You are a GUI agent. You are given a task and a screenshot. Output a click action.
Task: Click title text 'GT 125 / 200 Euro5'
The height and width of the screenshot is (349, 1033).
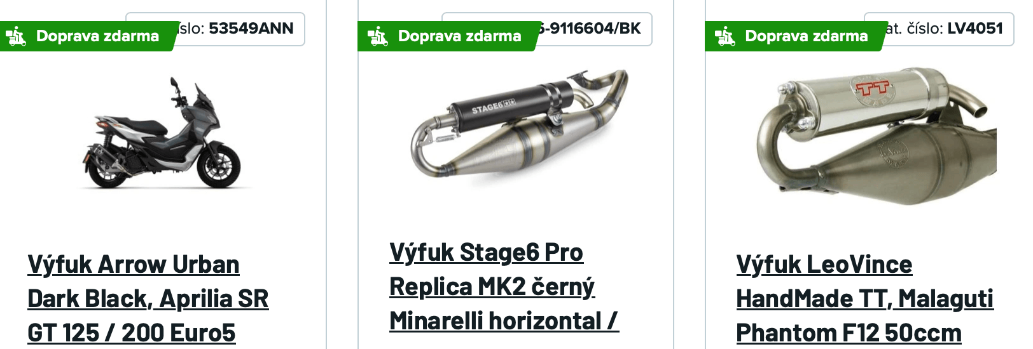[x=132, y=333]
